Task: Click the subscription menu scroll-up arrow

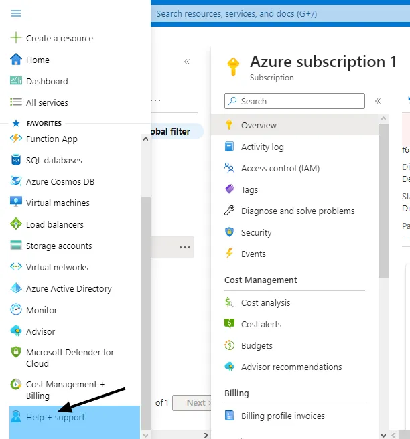Action: click(x=383, y=118)
